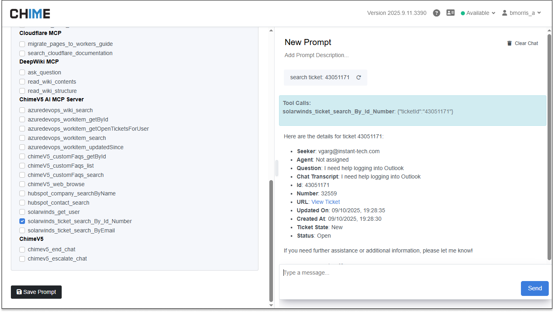This screenshot has width=554, height=312.
Task: Click the CHIME logo
Action: (x=30, y=14)
